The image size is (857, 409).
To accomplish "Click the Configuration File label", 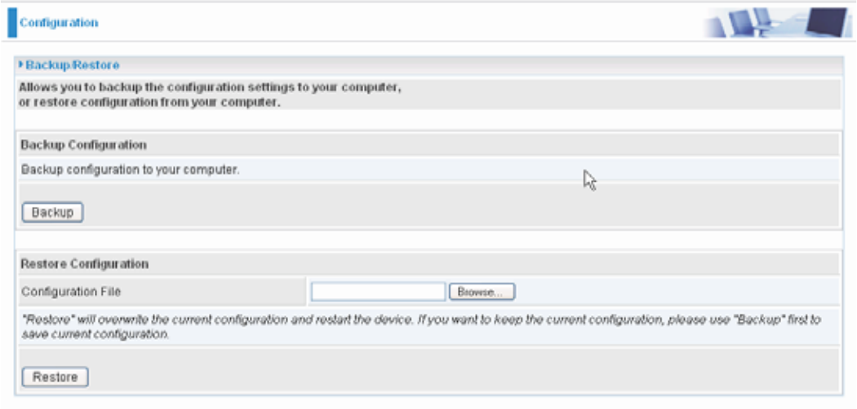I will pyautogui.click(x=71, y=292).
